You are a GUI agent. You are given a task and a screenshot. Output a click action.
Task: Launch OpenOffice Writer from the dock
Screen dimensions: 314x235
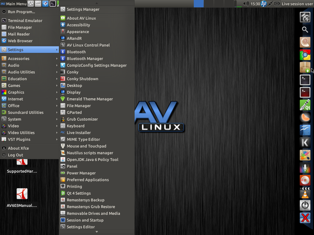305,130
